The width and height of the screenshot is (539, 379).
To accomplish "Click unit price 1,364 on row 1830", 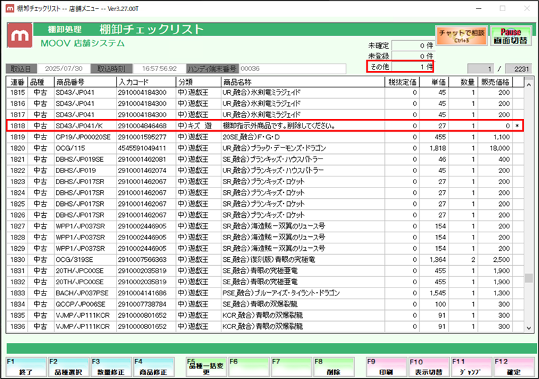I will 434,259.
